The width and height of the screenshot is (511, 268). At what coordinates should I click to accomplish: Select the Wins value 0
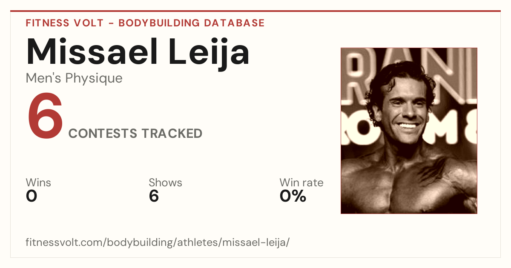pos(32,196)
